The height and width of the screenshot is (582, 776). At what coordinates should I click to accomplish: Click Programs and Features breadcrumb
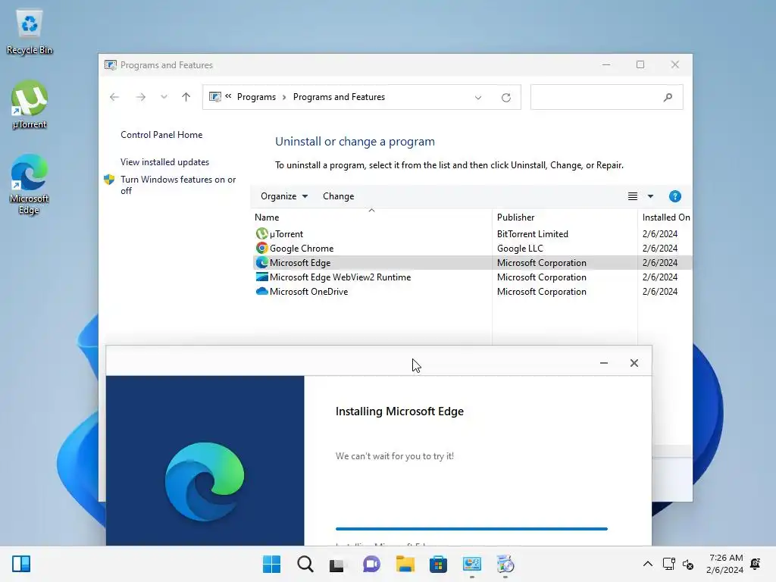[x=339, y=97]
